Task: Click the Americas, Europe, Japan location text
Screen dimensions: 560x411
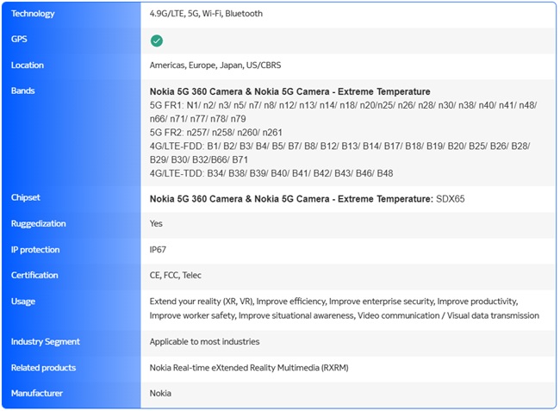Action: tap(215, 65)
